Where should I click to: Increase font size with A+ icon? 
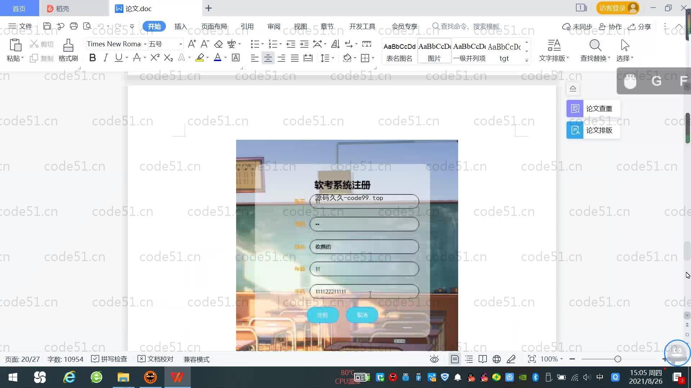192,44
